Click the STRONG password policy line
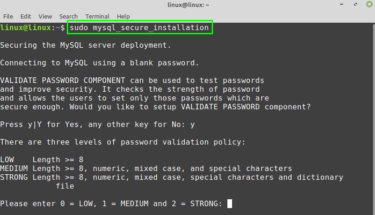 pyautogui.click(x=171, y=177)
